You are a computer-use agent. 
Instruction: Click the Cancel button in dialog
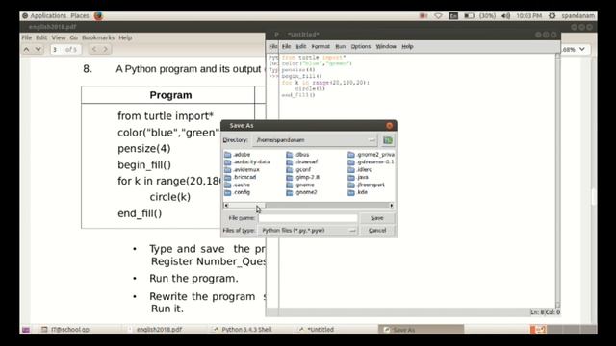click(377, 231)
